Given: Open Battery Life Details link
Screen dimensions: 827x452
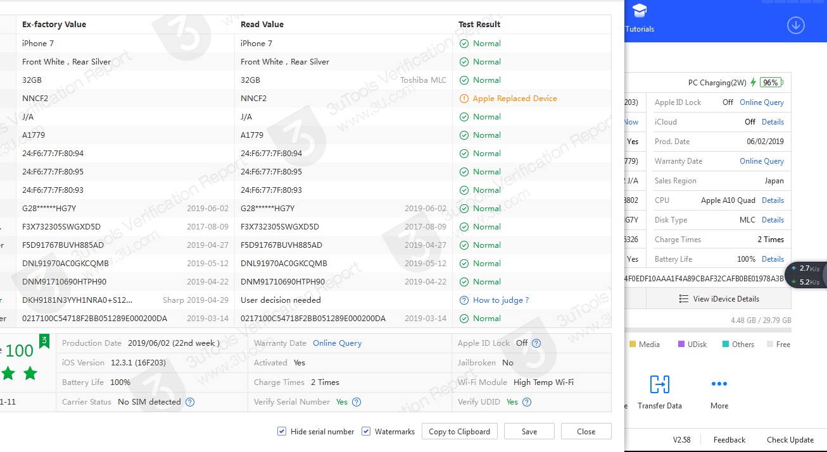Looking at the screenshot, I should tap(773, 259).
